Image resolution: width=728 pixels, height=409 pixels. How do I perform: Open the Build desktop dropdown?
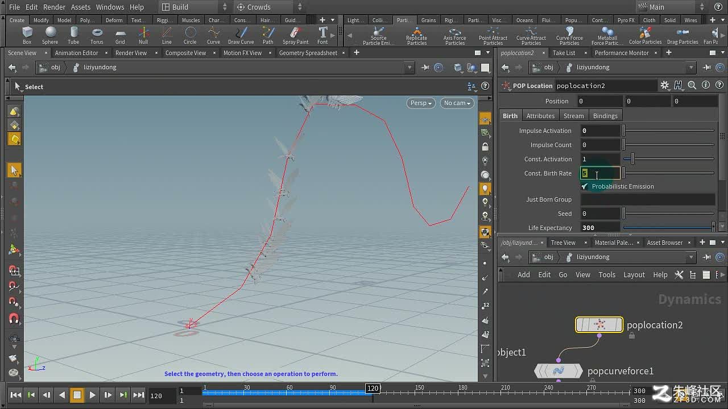pos(193,7)
